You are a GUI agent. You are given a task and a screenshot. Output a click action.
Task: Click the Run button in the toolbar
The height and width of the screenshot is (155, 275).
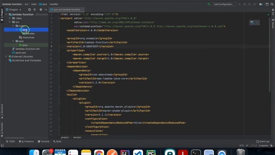tap(240, 4)
